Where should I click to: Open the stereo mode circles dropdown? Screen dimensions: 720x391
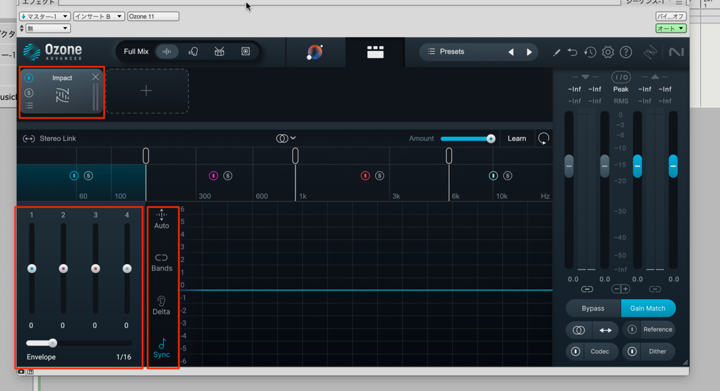pos(286,139)
